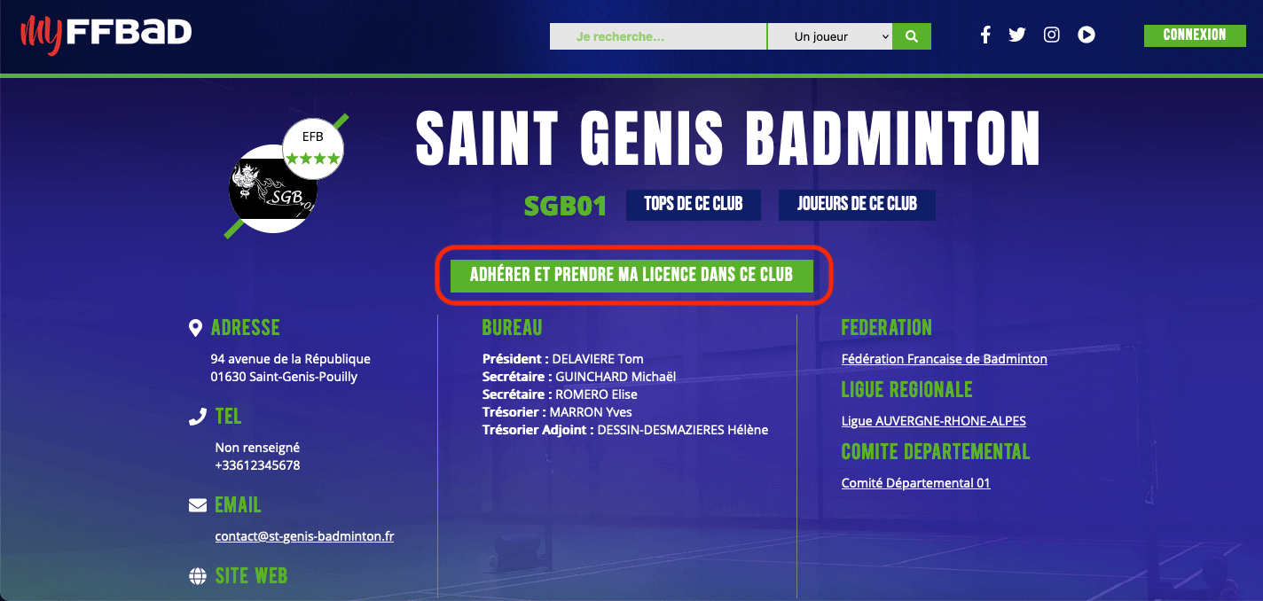Open the Fédération Francaise de Badminton link
This screenshot has height=601, width=1263.
click(945, 359)
